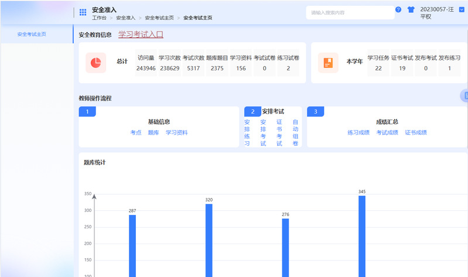
Task: Click 工作台 in the breadcrumb
Action: coord(100,18)
